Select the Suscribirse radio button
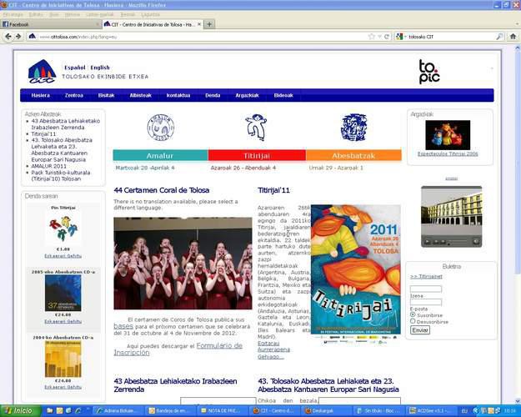521x417 pixels. point(413,314)
